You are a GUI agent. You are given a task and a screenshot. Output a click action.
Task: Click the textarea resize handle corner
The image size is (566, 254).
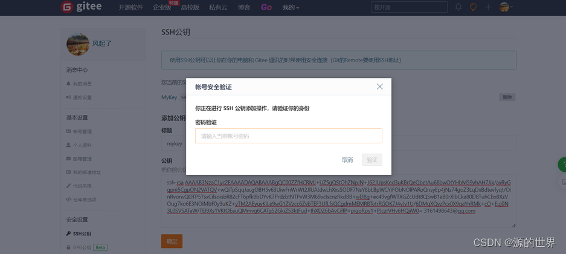pyautogui.click(x=513, y=225)
